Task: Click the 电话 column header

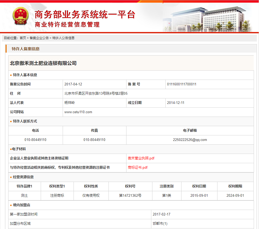Action: coord(35,130)
